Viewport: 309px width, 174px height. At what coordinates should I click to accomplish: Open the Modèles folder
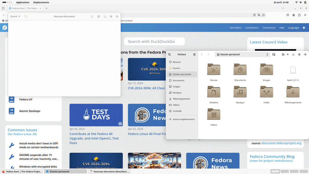(214, 95)
